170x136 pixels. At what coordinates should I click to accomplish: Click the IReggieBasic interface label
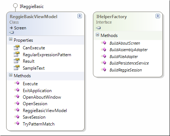[x=32, y=7]
